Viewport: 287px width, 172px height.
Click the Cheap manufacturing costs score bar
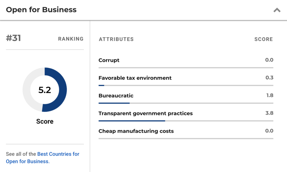[x=186, y=138]
